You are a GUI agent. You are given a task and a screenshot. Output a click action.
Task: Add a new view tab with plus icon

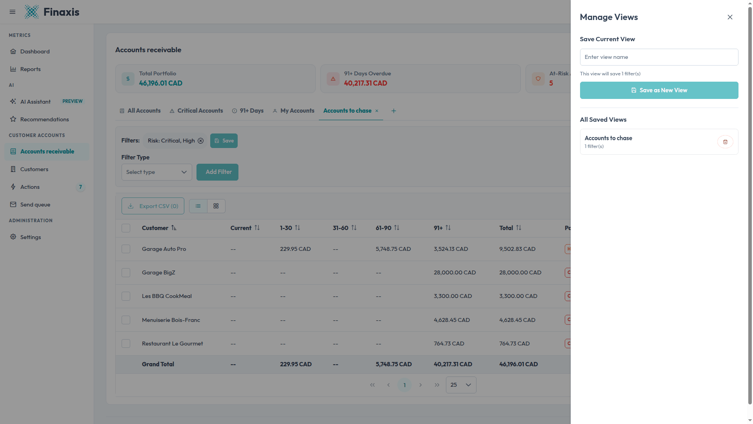pyautogui.click(x=394, y=111)
